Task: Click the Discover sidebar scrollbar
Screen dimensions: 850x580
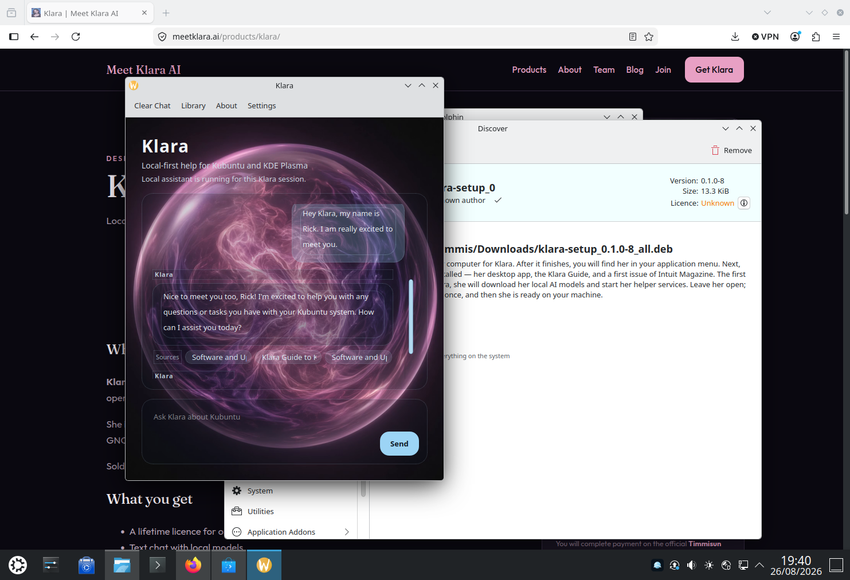Action: [363, 488]
